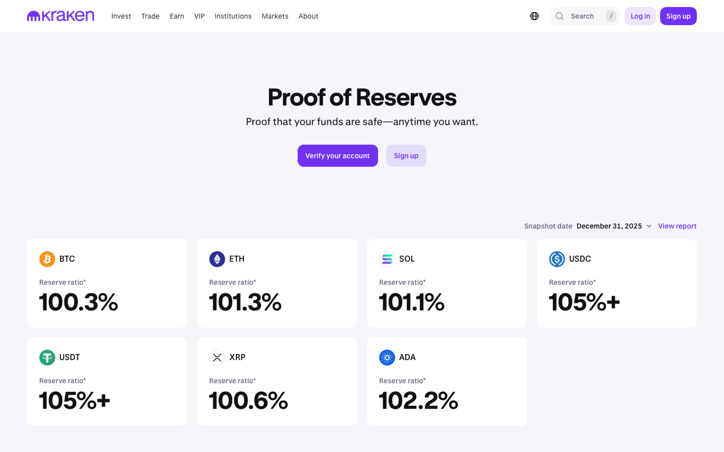This screenshot has height=452, width=724.
Task: Click the Verify your account button
Action: pos(337,156)
